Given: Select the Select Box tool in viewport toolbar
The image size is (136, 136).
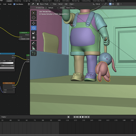Looking at the screenshot, I should point(34,13).
